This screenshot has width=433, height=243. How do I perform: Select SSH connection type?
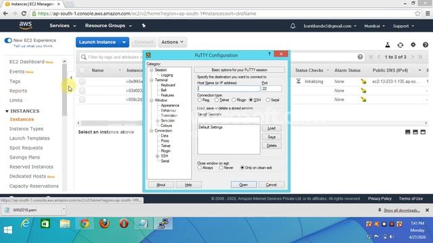(251, 100)
